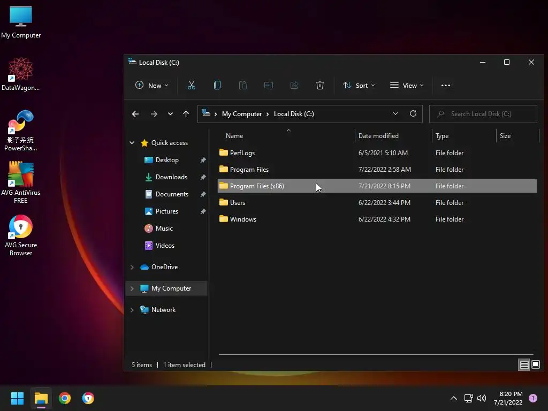
Task: Select Downloads in Quick access
Action: 171,177
